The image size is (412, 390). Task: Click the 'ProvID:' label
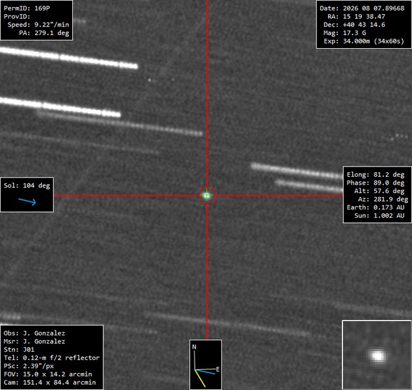[17, 16]
